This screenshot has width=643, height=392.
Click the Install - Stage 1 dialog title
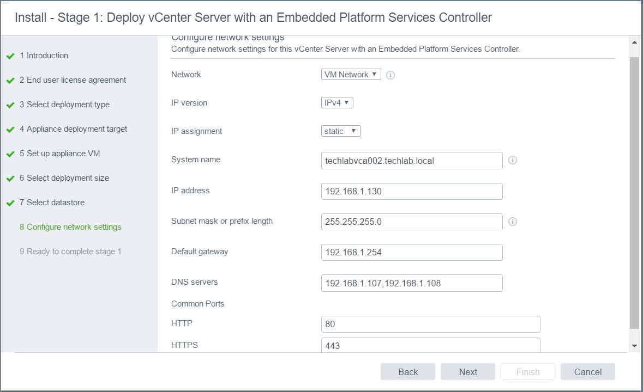(253, 17)
